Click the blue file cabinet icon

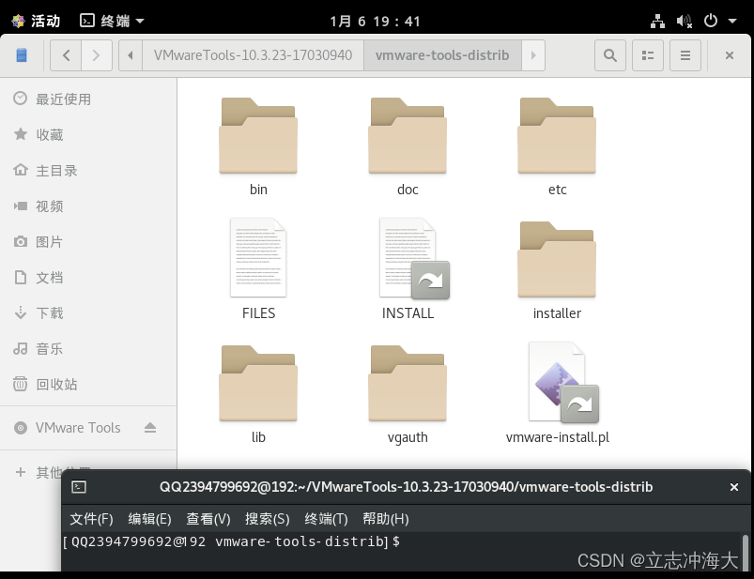22,55
